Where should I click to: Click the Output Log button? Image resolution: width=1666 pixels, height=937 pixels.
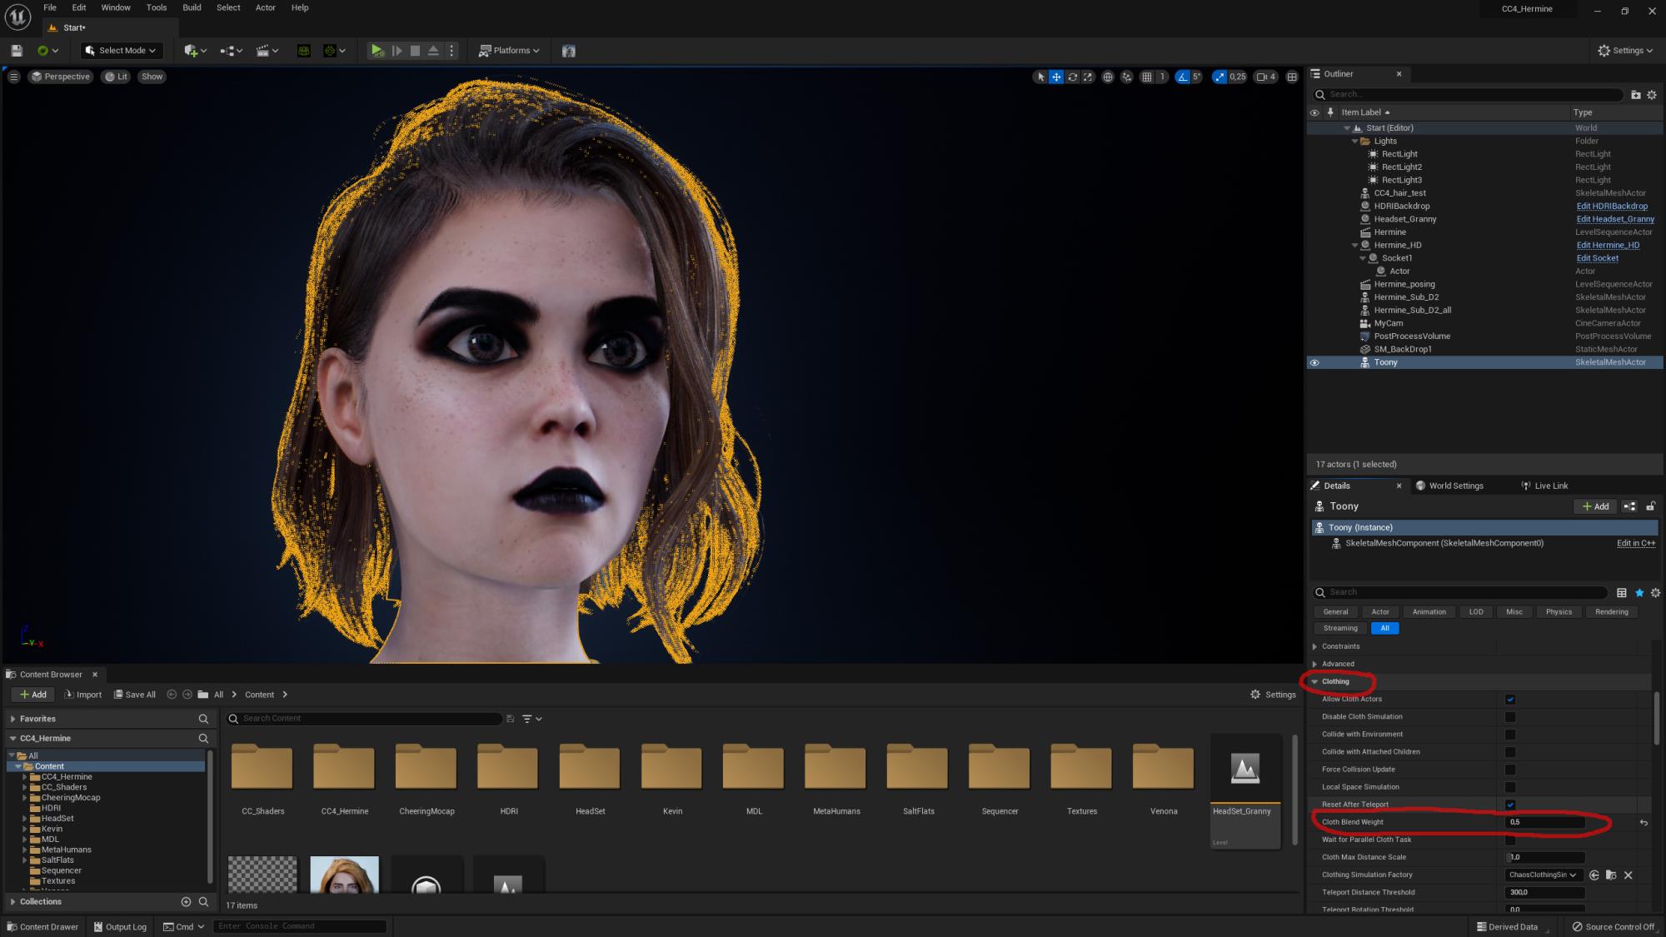120,927
